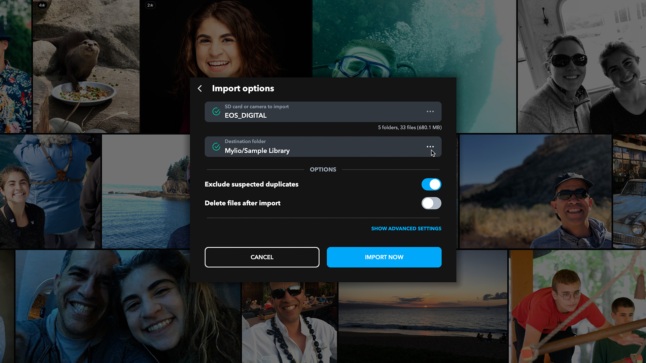This screenshot has height=363, width=646.
Task: Show advanced settings
Action: coord(406,229)
